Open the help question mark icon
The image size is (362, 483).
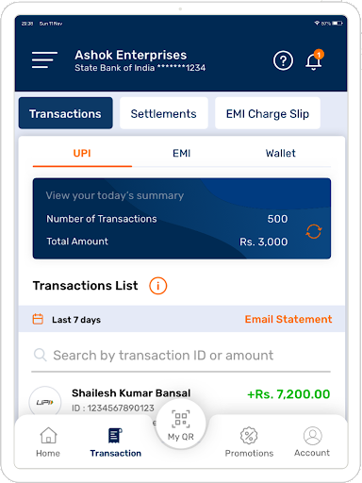pos(283,60)
